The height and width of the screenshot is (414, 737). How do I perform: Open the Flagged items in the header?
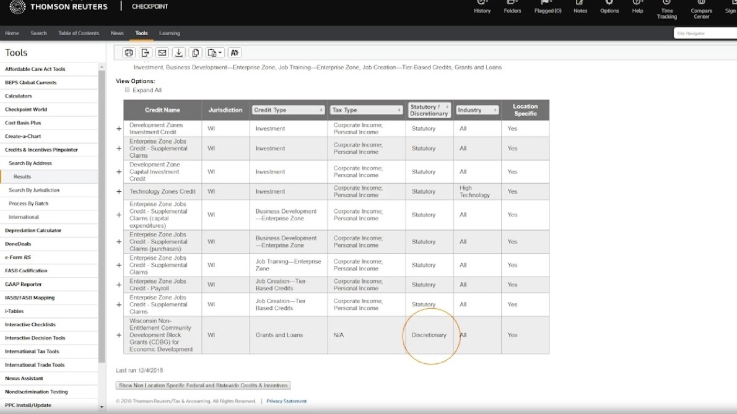pos(547,7)
